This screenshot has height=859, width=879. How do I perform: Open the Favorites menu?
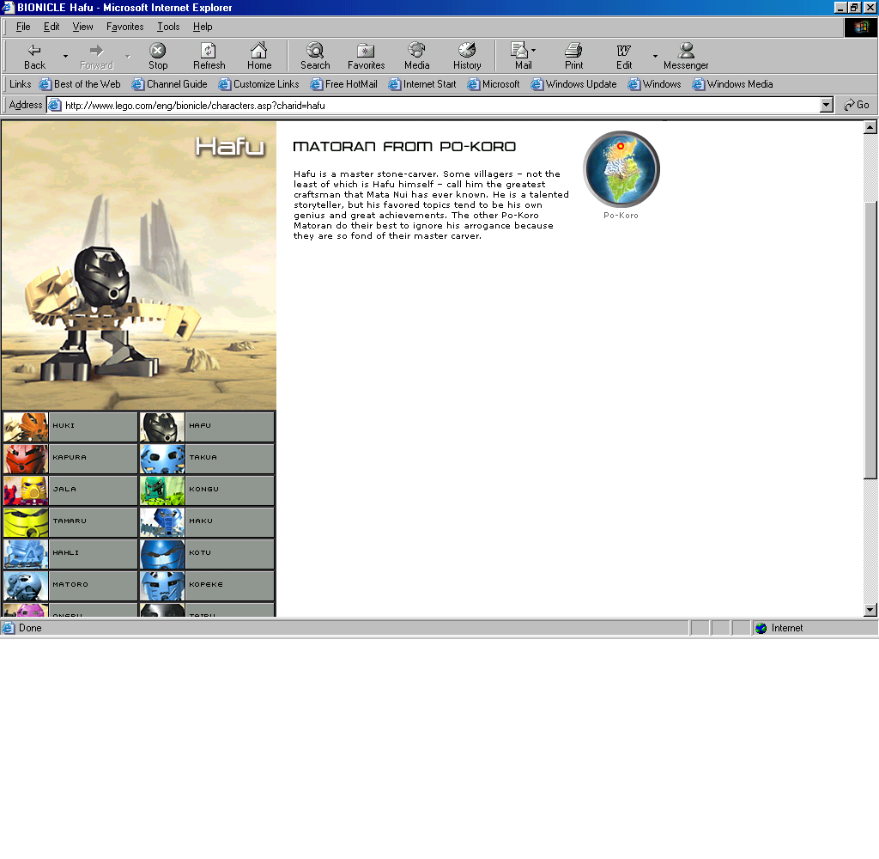coord(125,27)
